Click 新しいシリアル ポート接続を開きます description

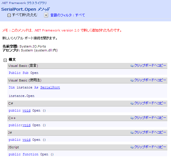pos(30,38)
